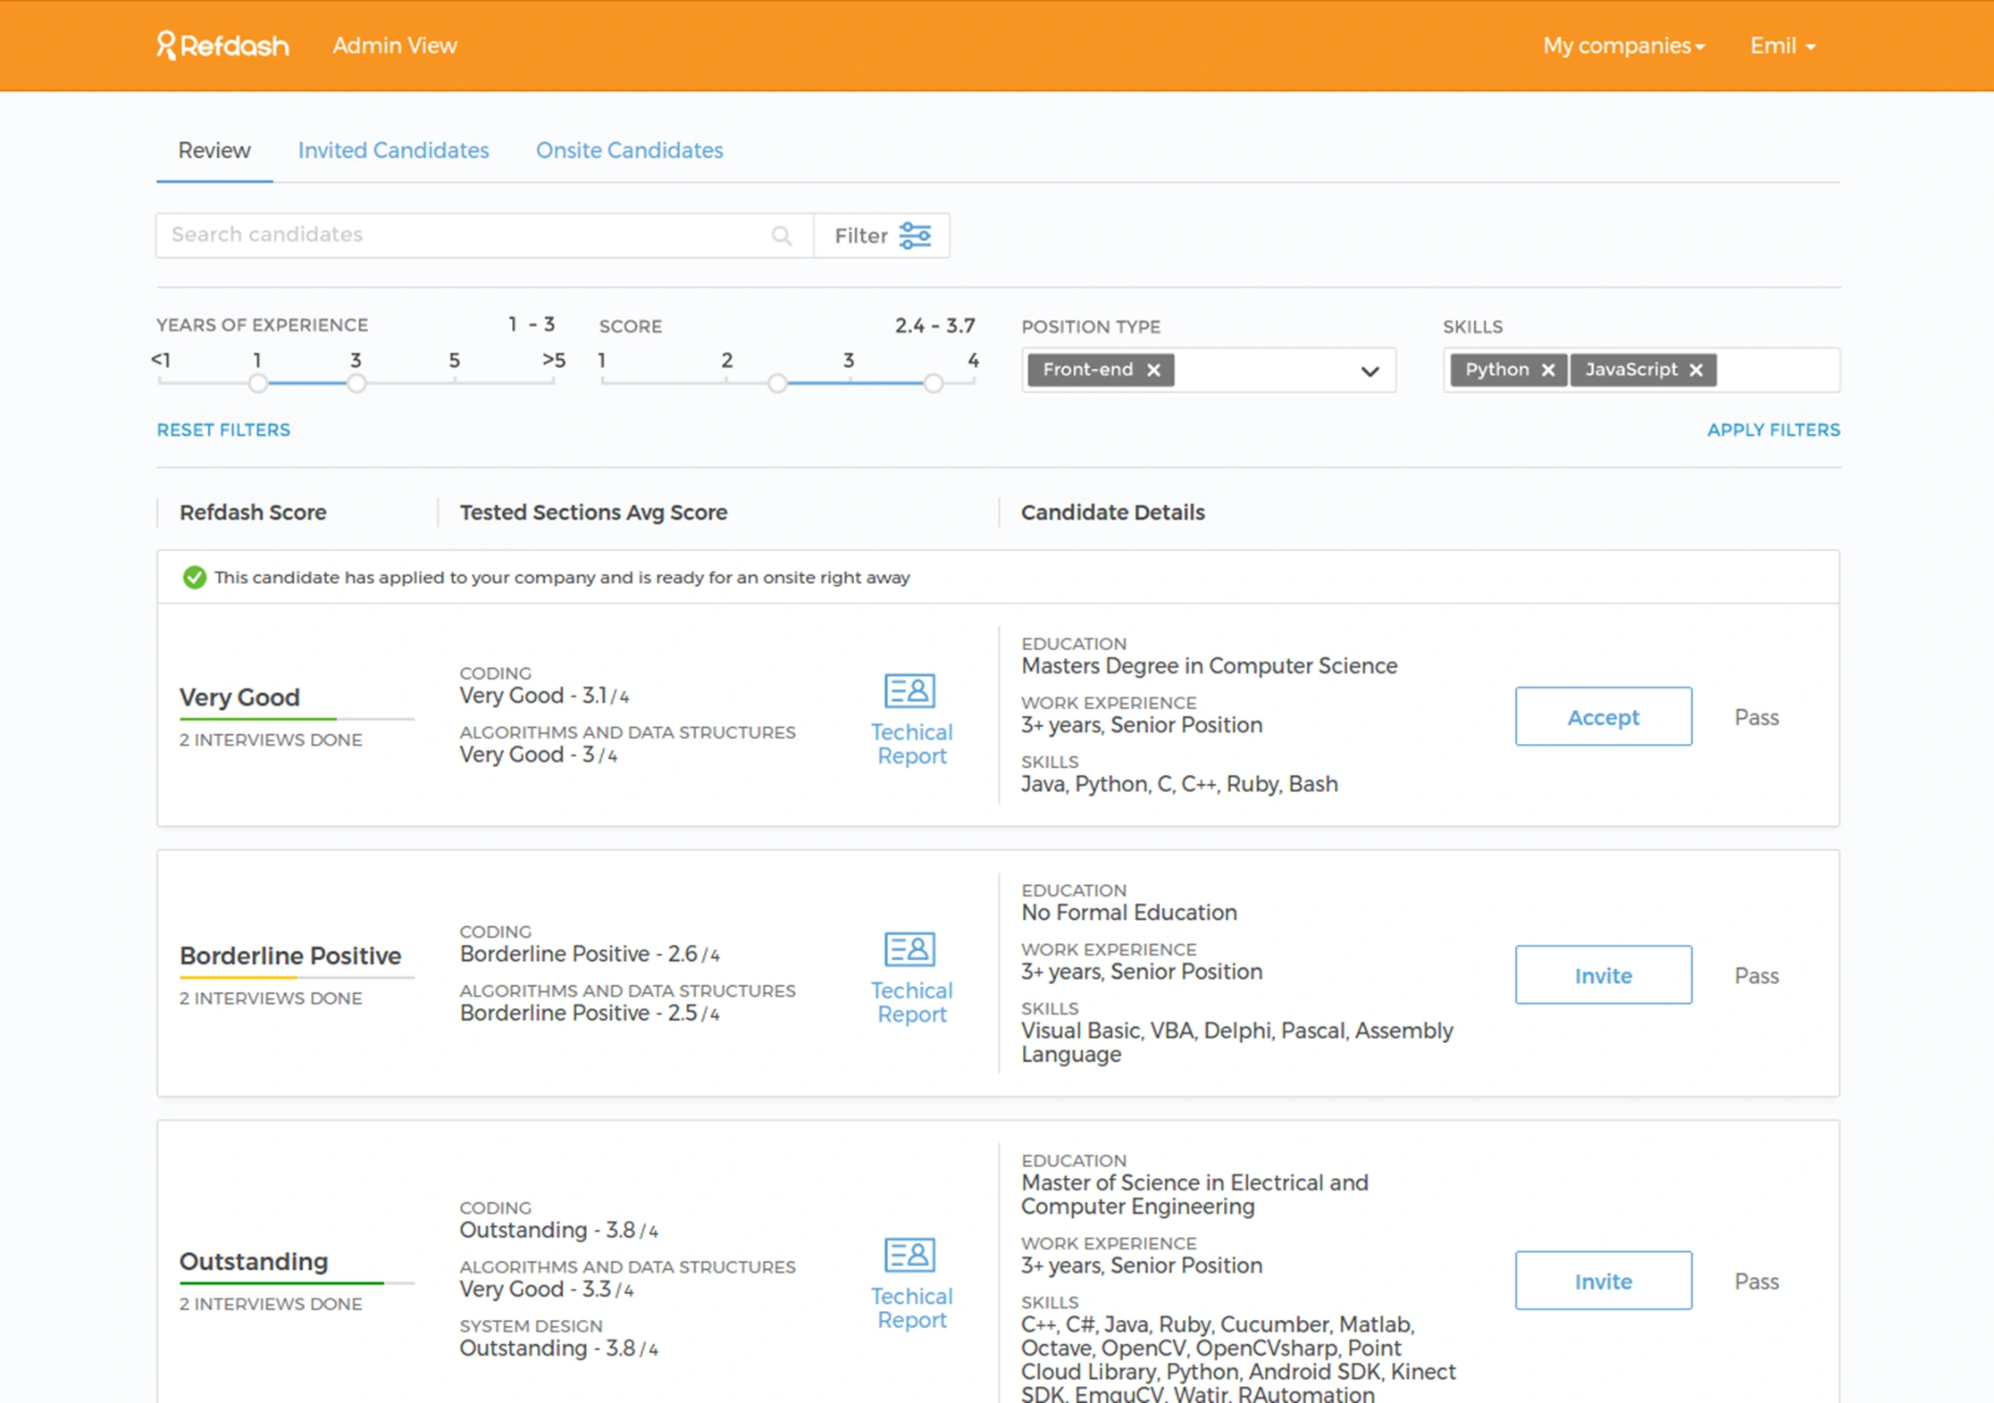Switch to the Onsite Candidates tab
Screen dimensions: 1994x1403
click(x=629, y=150)
